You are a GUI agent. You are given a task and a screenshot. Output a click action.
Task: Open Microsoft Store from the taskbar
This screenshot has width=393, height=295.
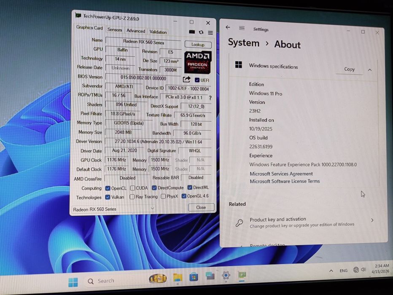click(x=194, y=277)
